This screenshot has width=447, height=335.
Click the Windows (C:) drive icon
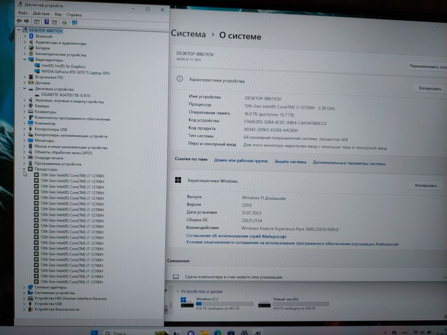187,303
